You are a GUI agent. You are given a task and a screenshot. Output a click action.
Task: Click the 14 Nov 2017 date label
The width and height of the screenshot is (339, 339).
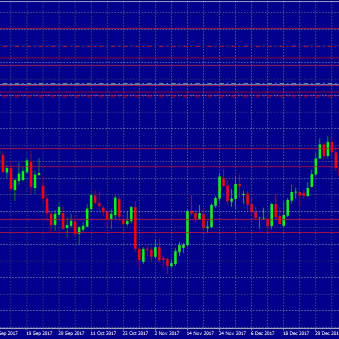point(200,333)
